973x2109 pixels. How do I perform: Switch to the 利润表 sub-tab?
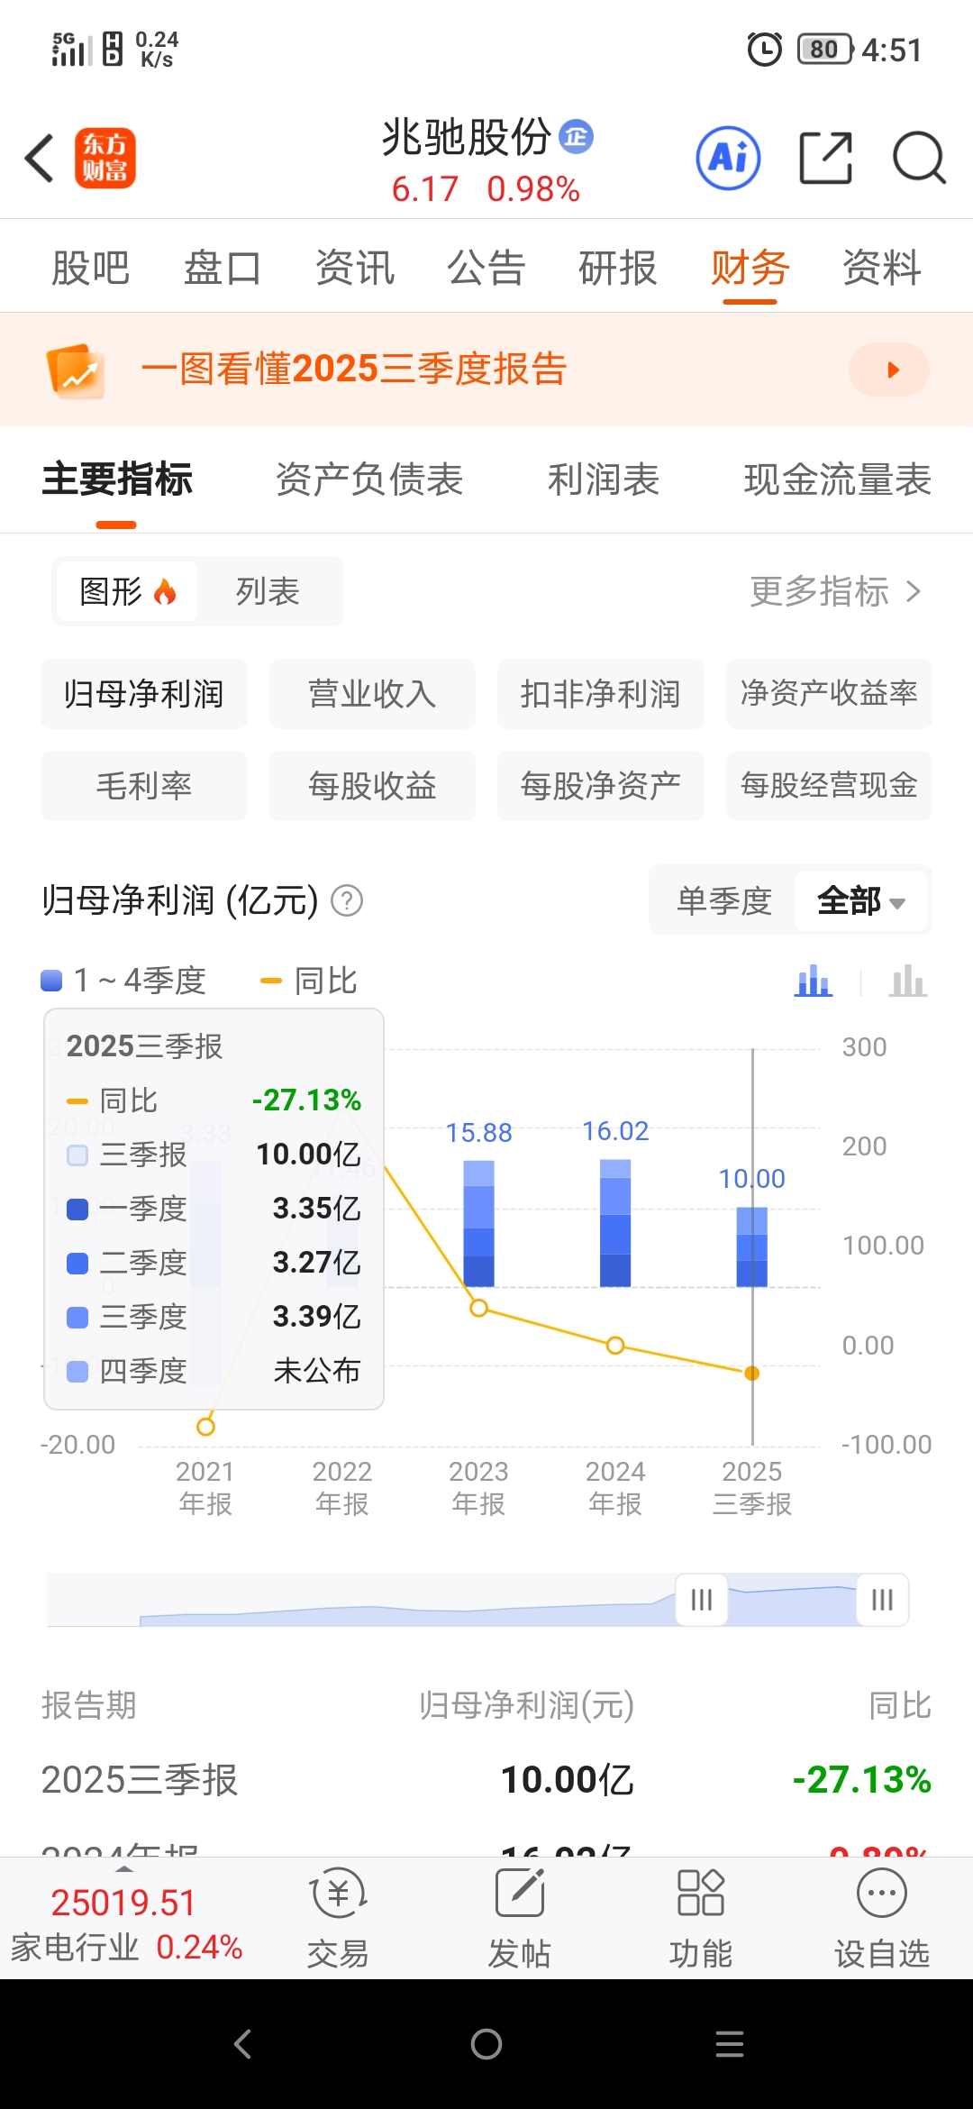[604, 479]
